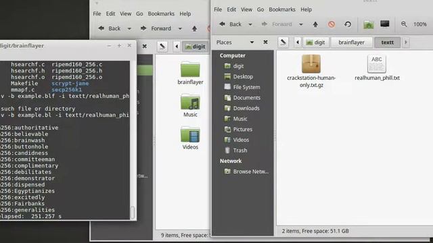
Task: Click Back arrow in right file manager
Action: click(x=230, y=24)
